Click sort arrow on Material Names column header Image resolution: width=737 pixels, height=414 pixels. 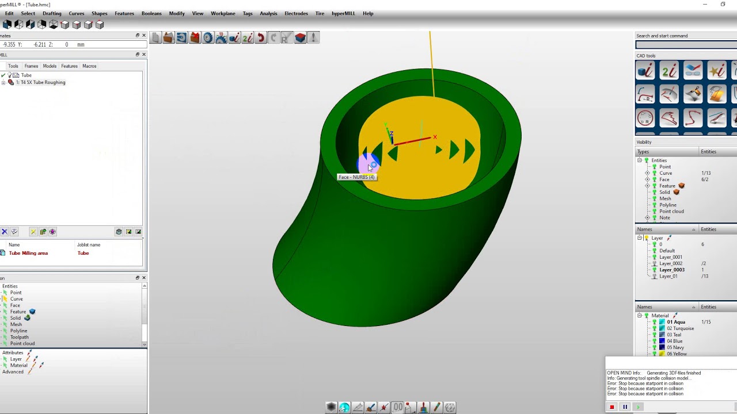(x=693, y=307)
